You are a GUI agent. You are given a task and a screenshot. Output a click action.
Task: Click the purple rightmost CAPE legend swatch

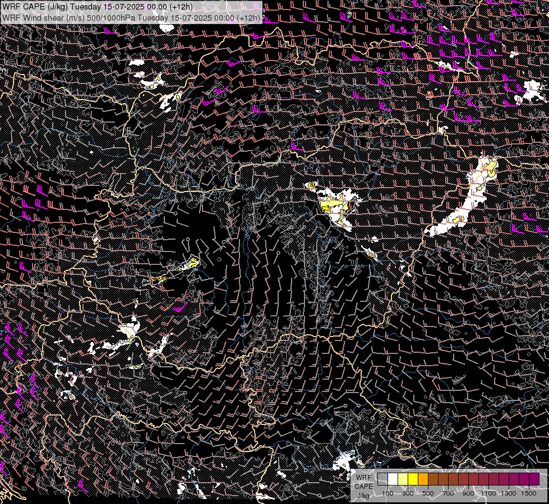[534, 479]
